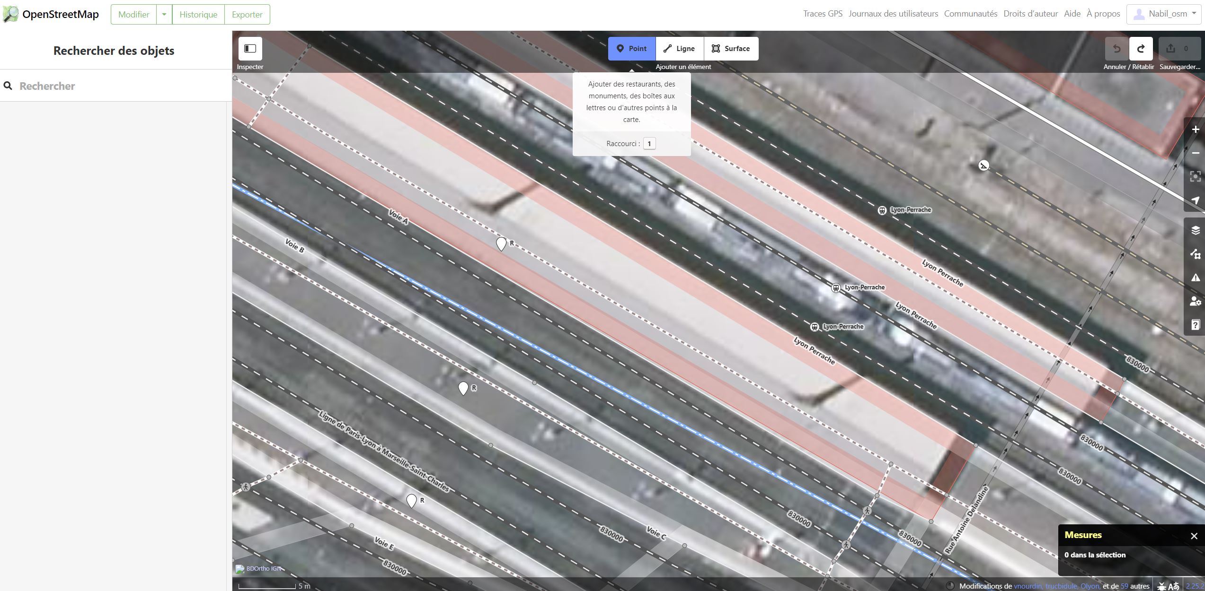Image resolution: width=1205 pixels, height=591 pixels.
Task: Open the Communautés link
Action: click(971, 14)
